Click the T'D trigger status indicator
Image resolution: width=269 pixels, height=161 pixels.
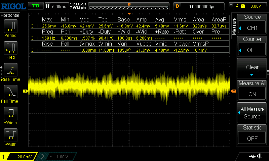coord(35,6)
